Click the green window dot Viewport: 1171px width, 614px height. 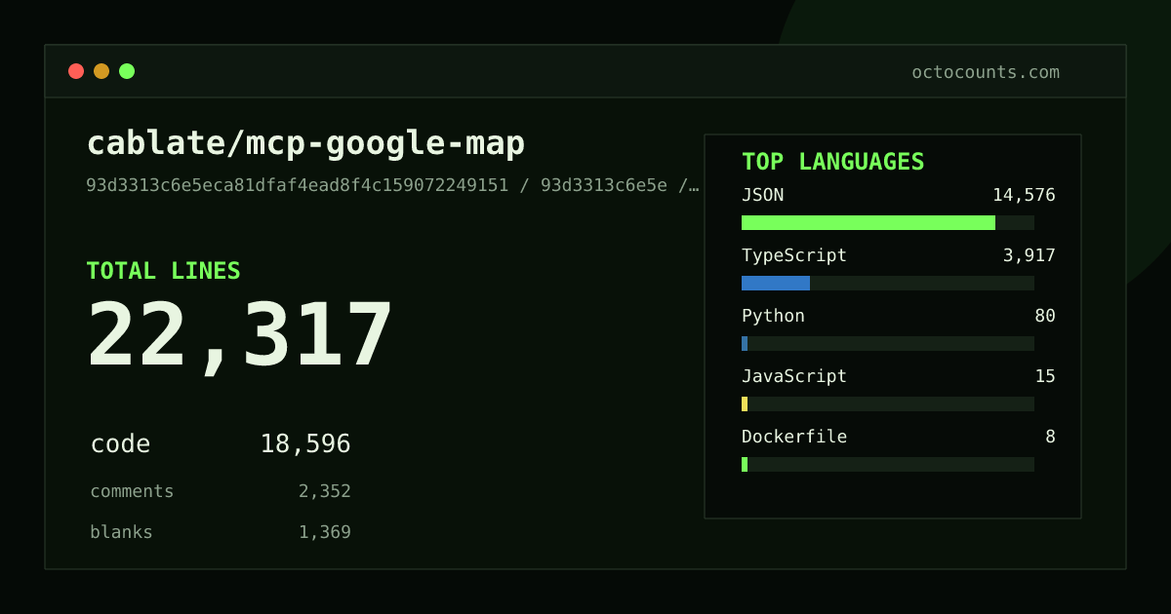tap(127, 71)
